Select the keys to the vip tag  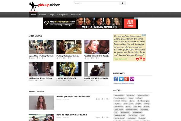(120, 115)
